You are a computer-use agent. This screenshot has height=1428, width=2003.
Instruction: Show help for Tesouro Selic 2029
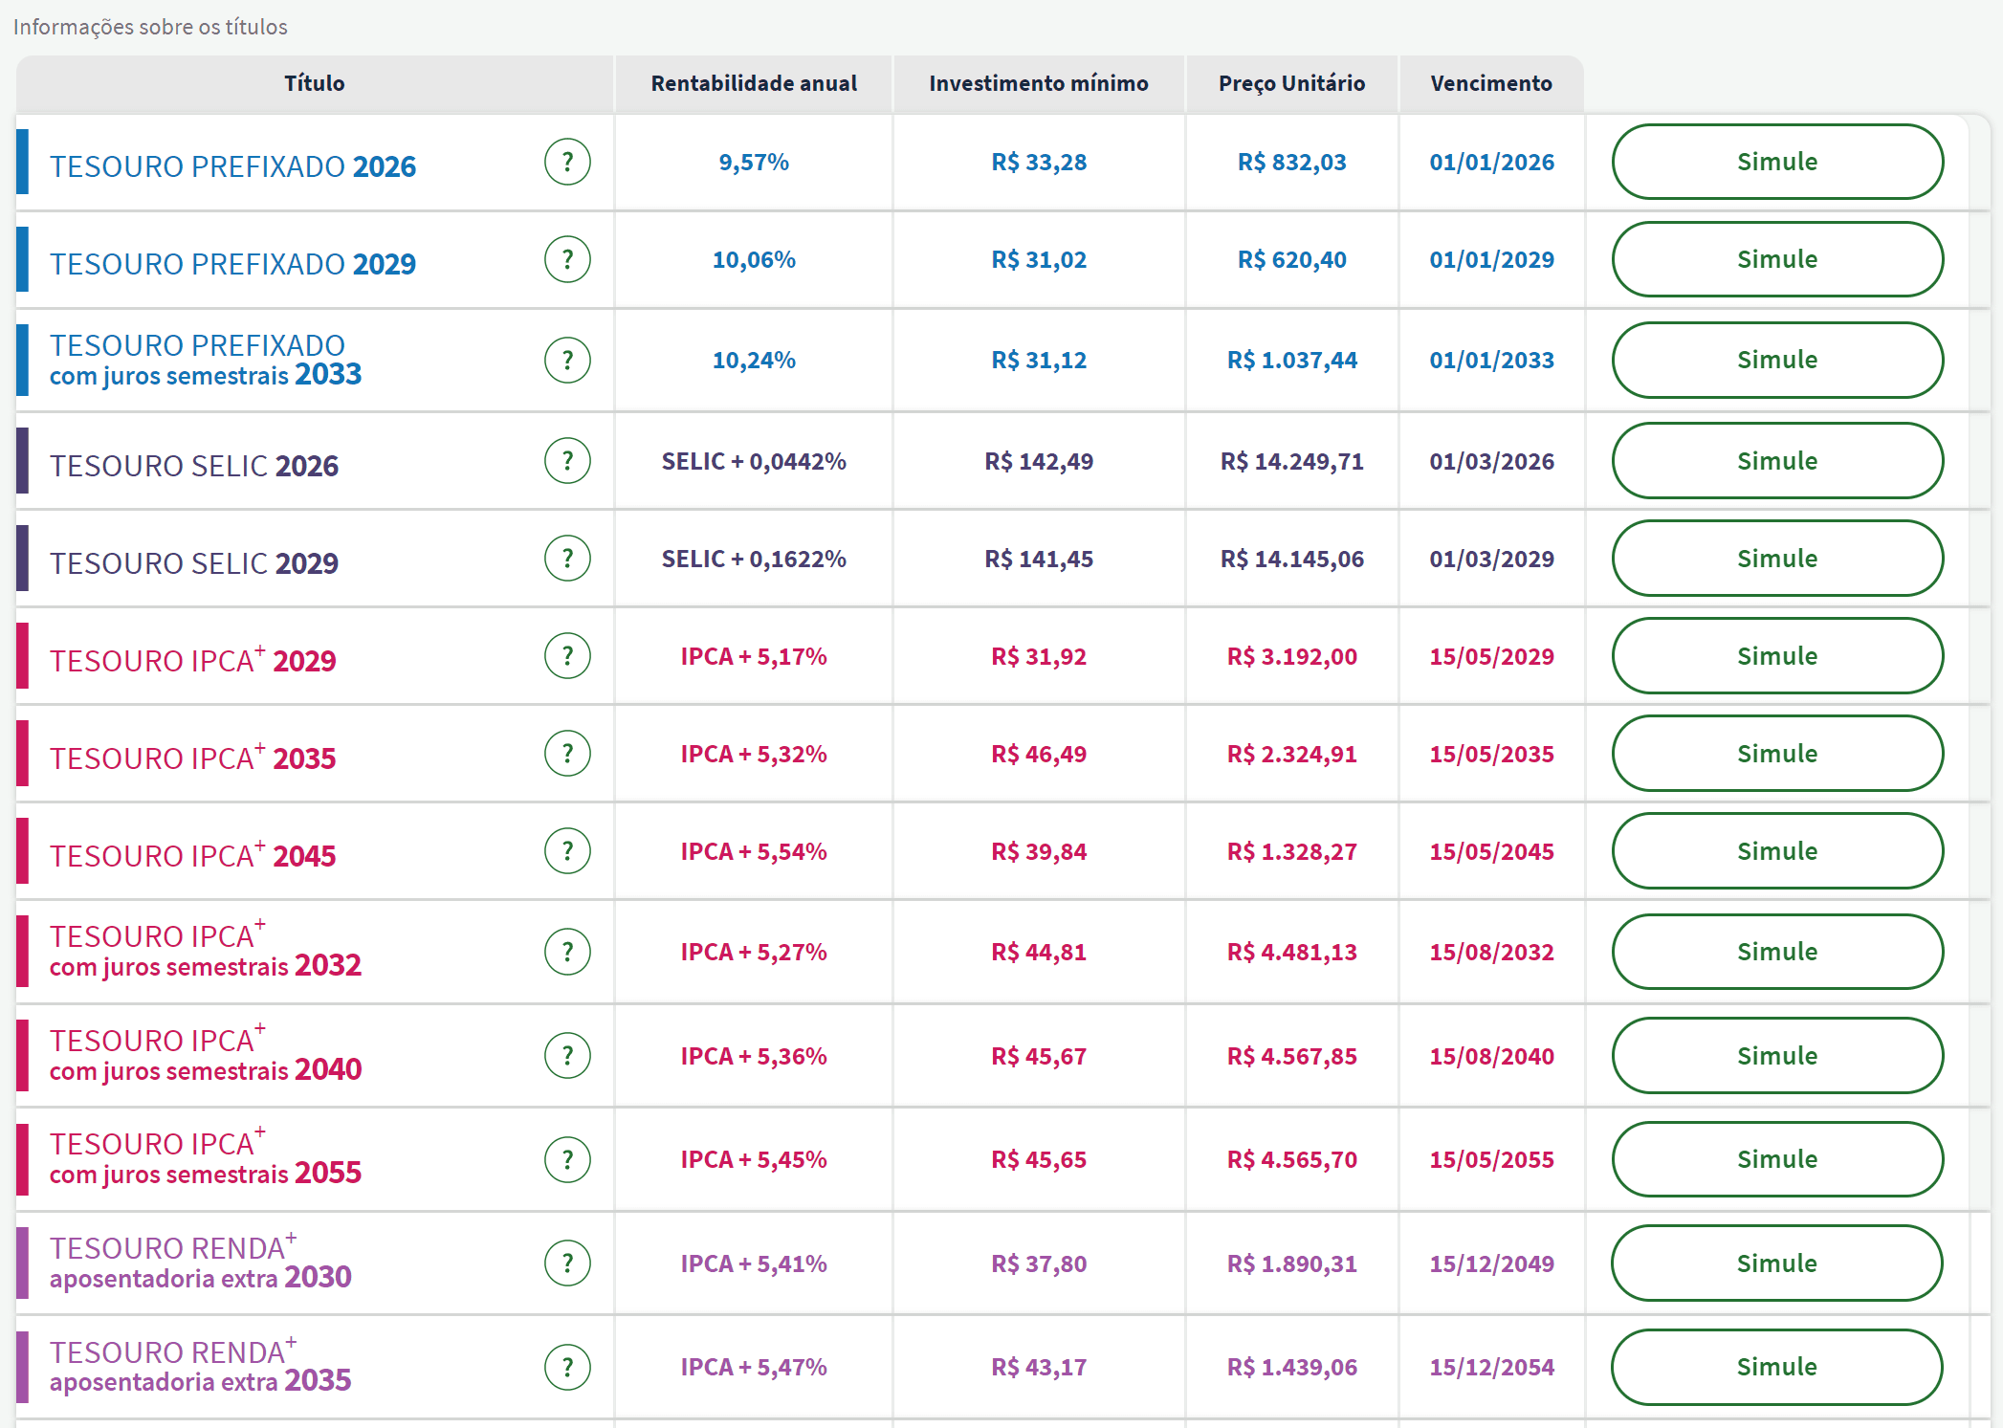coord(567,559)
